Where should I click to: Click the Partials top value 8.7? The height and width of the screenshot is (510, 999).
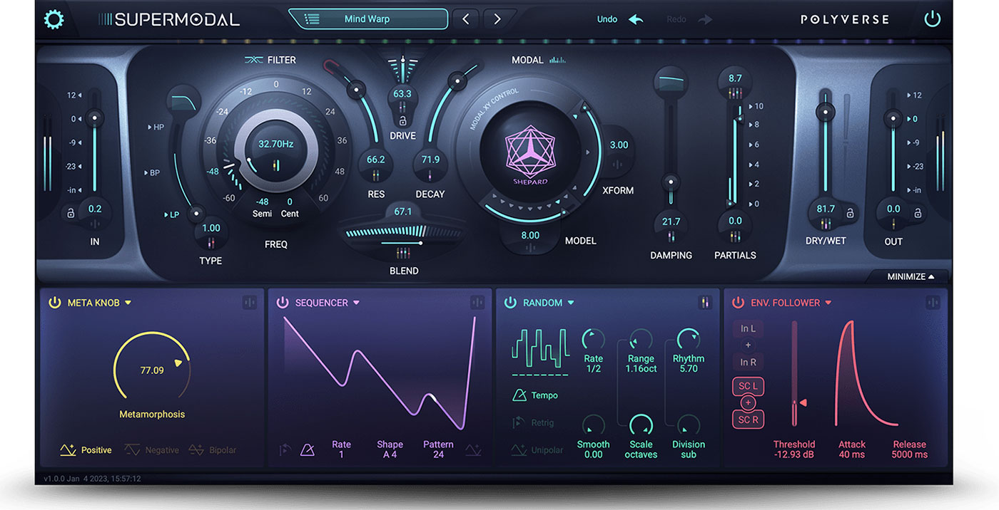735,78
